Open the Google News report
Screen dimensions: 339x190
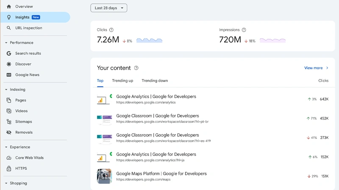[28, 75]
